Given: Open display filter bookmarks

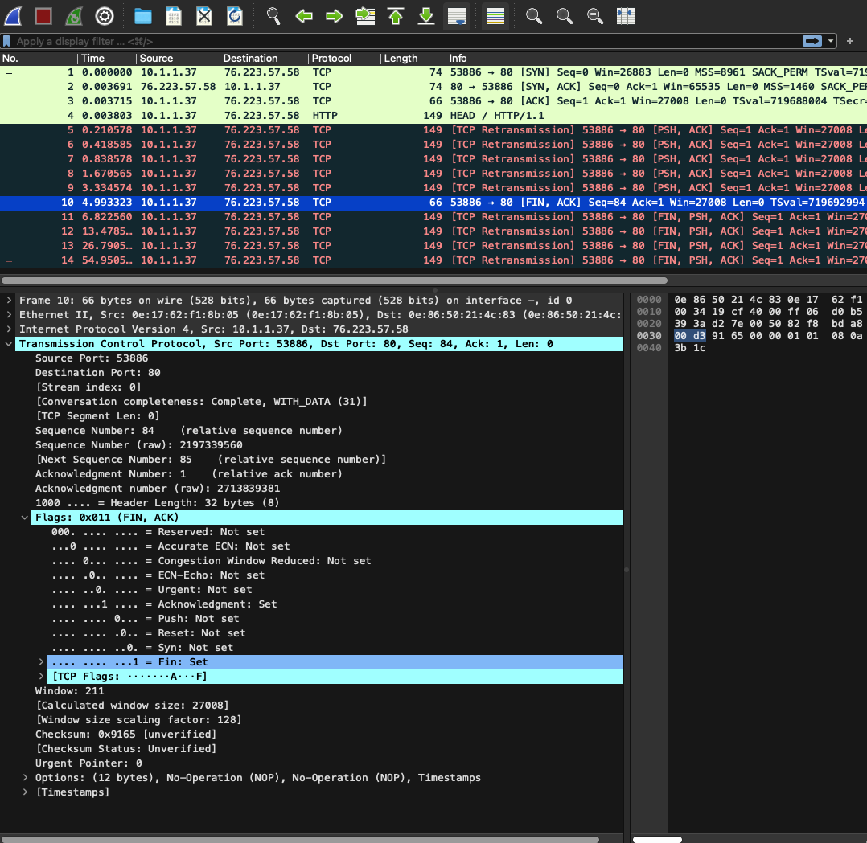Looking at the screenshot, I should 7,41.
